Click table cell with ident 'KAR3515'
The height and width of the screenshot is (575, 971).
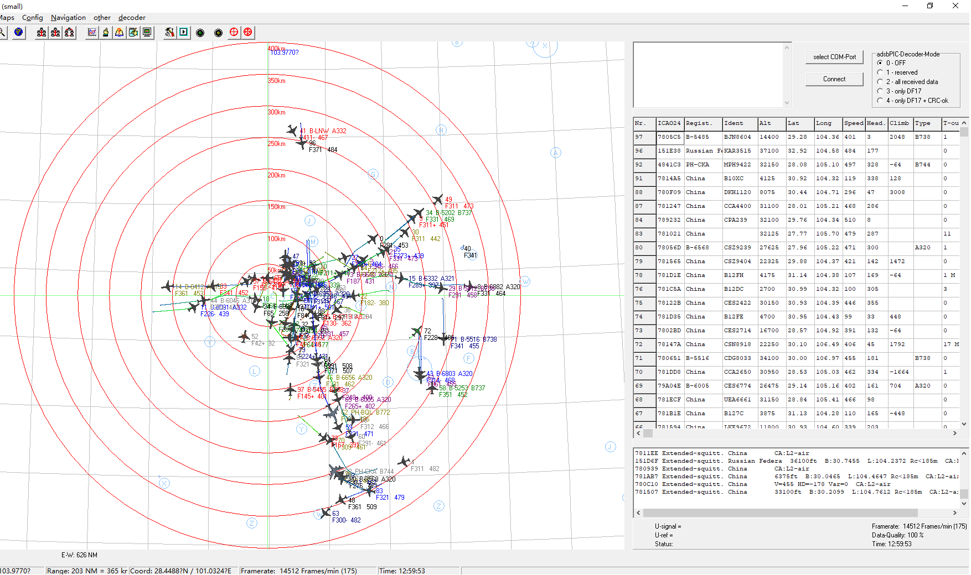tap(740, 151)
